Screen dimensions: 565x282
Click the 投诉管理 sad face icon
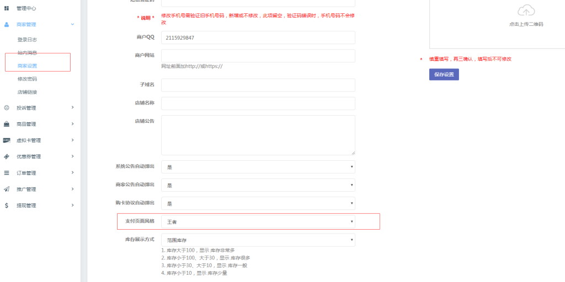pos(7,108)
